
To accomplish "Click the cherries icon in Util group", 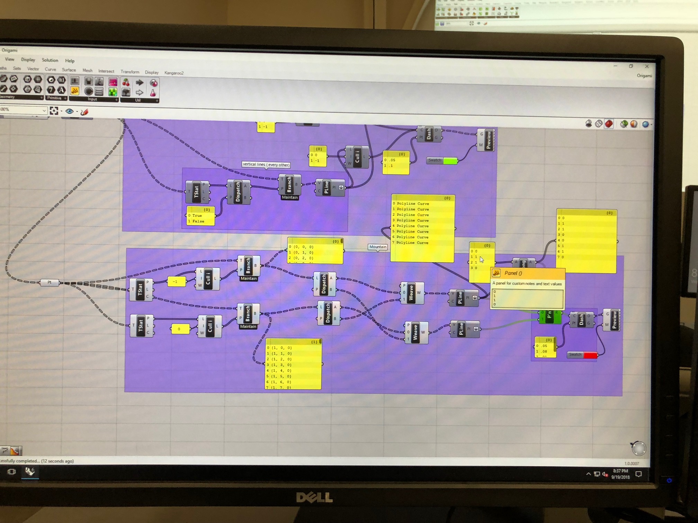I will [126, 82].
